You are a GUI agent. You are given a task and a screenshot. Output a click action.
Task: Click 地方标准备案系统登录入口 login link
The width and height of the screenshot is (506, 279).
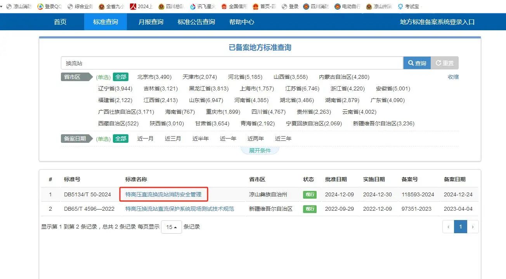pos(437,22)
